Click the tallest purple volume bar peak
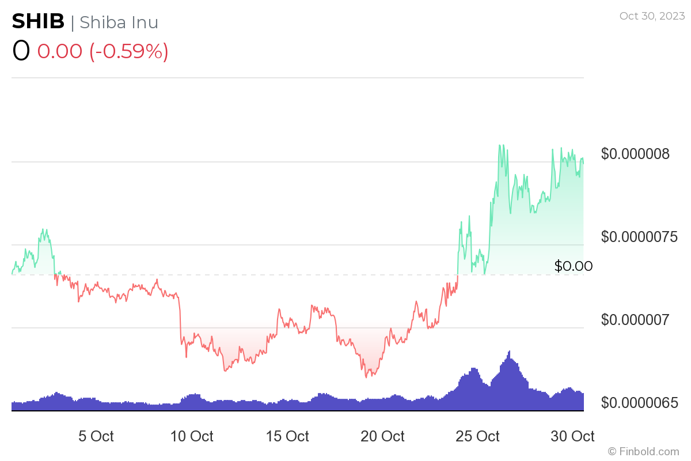Image resolution: width=691 pixels, height=461 pixels. click(509, 352)
